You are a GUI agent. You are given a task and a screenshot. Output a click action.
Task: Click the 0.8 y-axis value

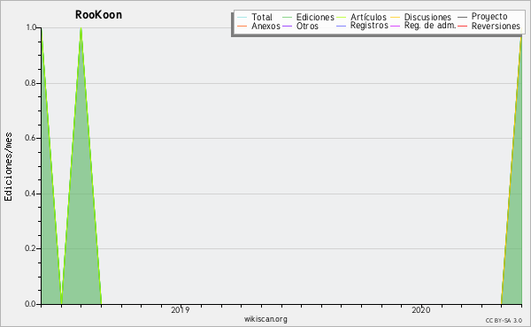click(30, 83)
